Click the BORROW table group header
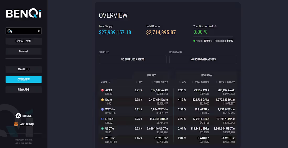Screen dimensions: 288x148 (x=207, y=75)
